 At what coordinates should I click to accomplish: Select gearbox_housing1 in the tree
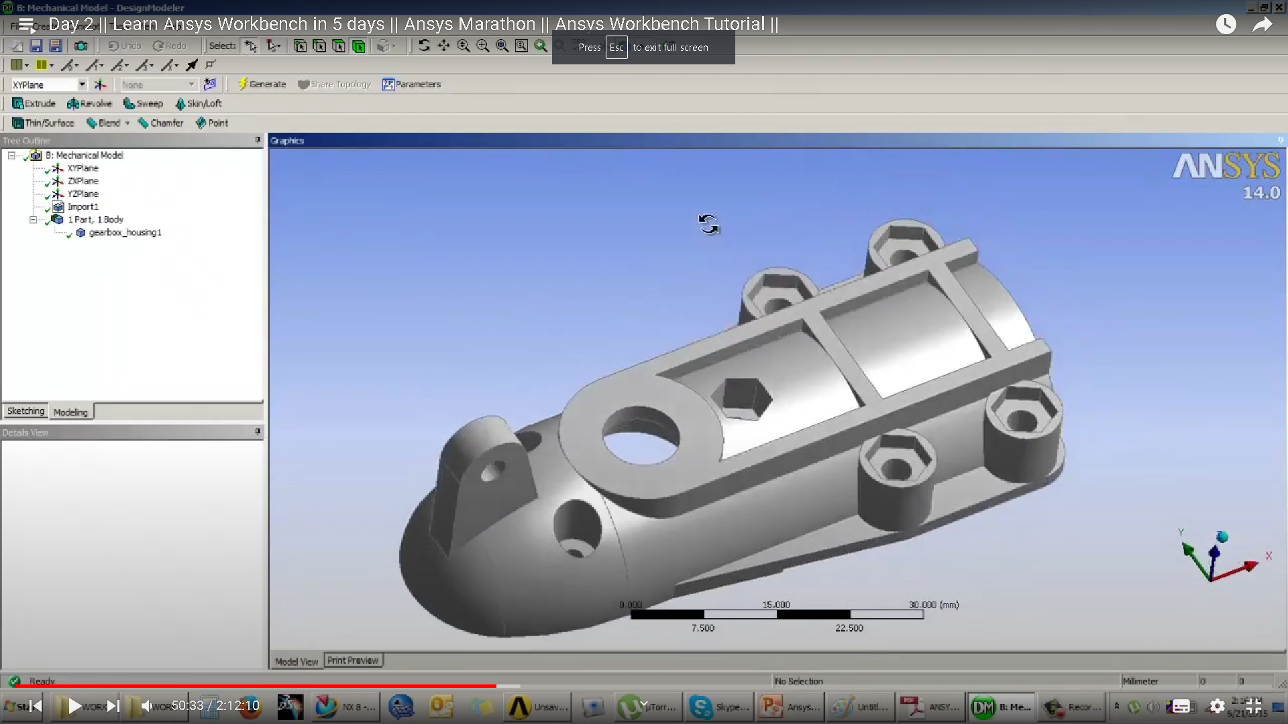click(x=125, y=233)
